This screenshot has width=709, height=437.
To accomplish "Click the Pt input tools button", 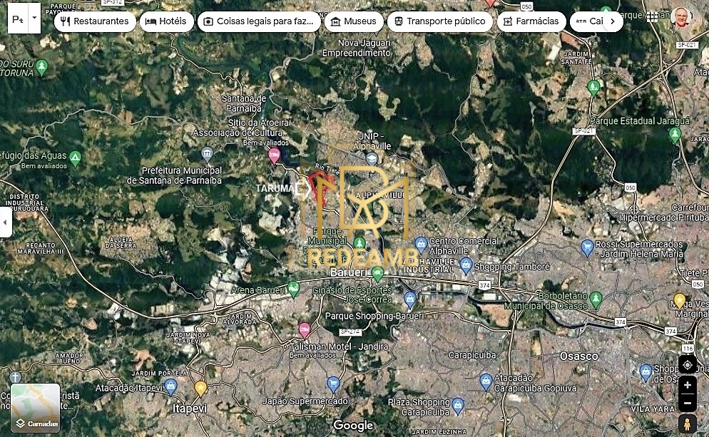I will [18, 19].
